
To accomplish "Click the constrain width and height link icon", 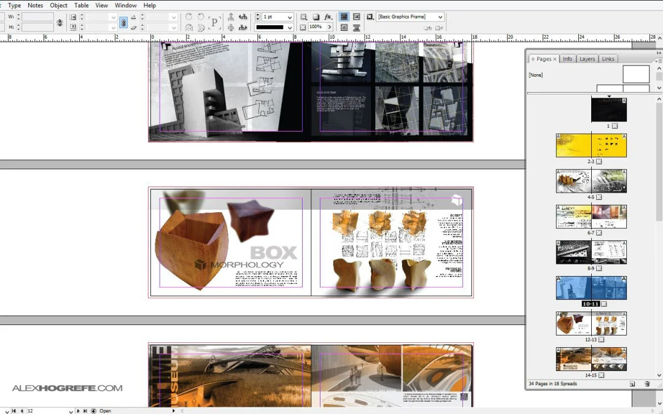I will pyautogui.click(x=60, y=23).
